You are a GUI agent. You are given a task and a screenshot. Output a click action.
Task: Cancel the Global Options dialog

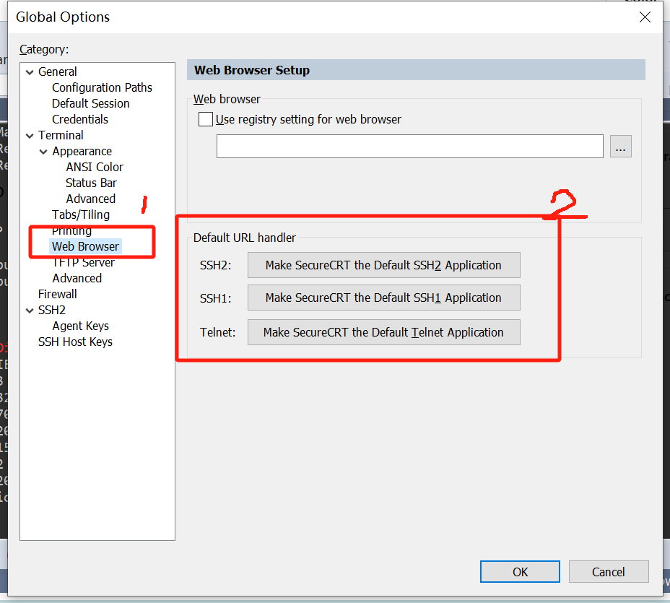[x=608, y=572]
